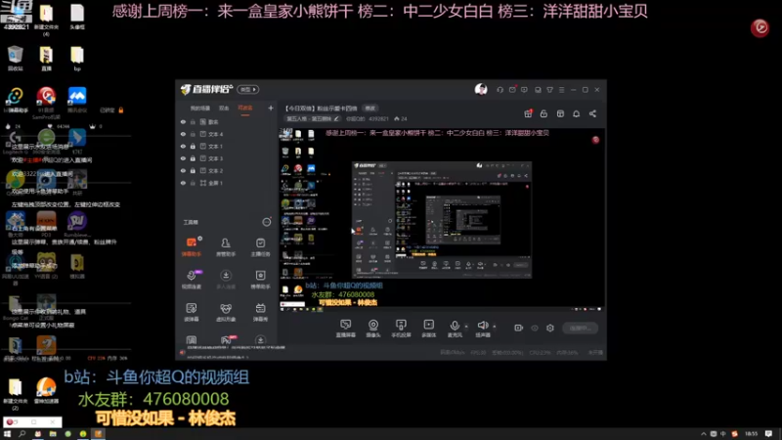Image resolution: width=782 pixels, height=440 pixels.
Task: Open the gift box icon with badge
Action: [x=528, y=113]
